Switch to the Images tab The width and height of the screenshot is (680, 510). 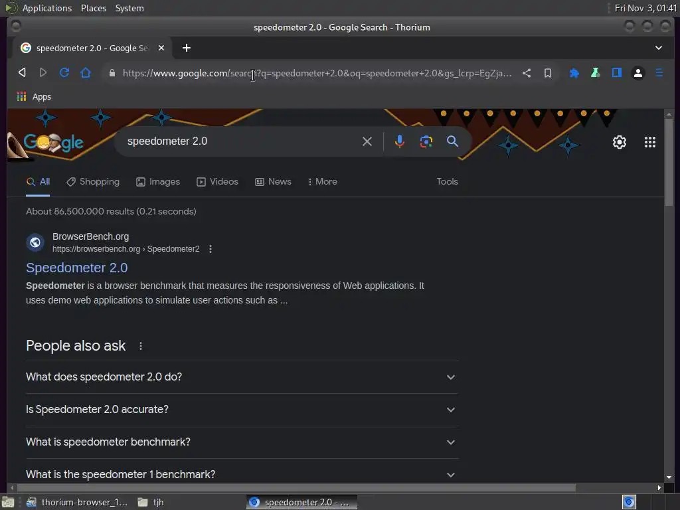click(x=158, y=182)
